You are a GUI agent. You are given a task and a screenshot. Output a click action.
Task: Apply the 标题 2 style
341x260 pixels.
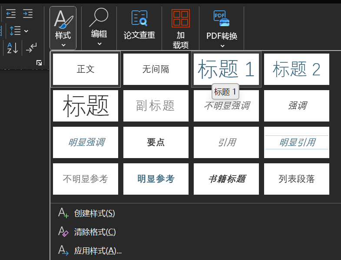[x=297, y=69]
